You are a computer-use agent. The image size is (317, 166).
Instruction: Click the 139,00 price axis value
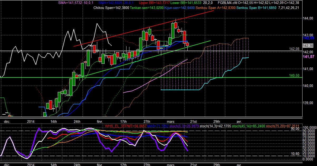pos(308,102)
